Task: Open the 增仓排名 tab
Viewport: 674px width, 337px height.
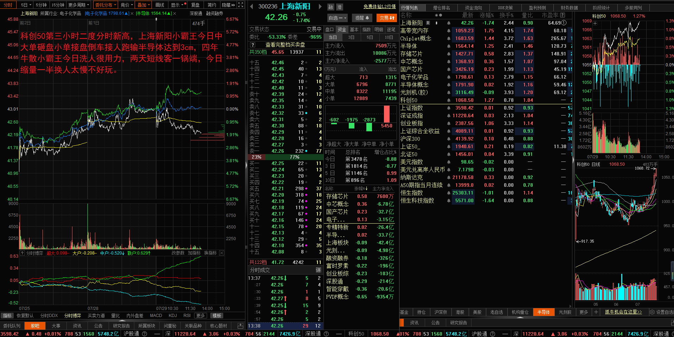Action: 441,7
